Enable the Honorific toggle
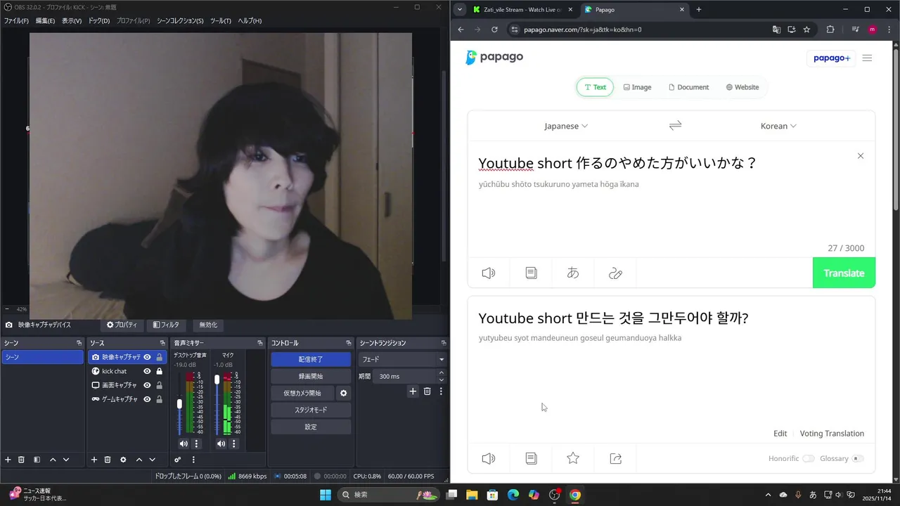 tap(809, 458)
